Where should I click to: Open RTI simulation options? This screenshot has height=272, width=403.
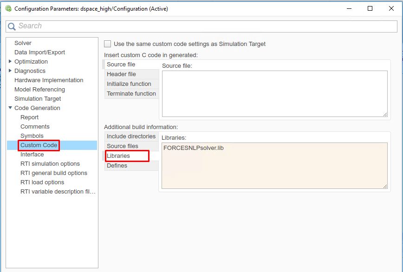click(50, 164)
